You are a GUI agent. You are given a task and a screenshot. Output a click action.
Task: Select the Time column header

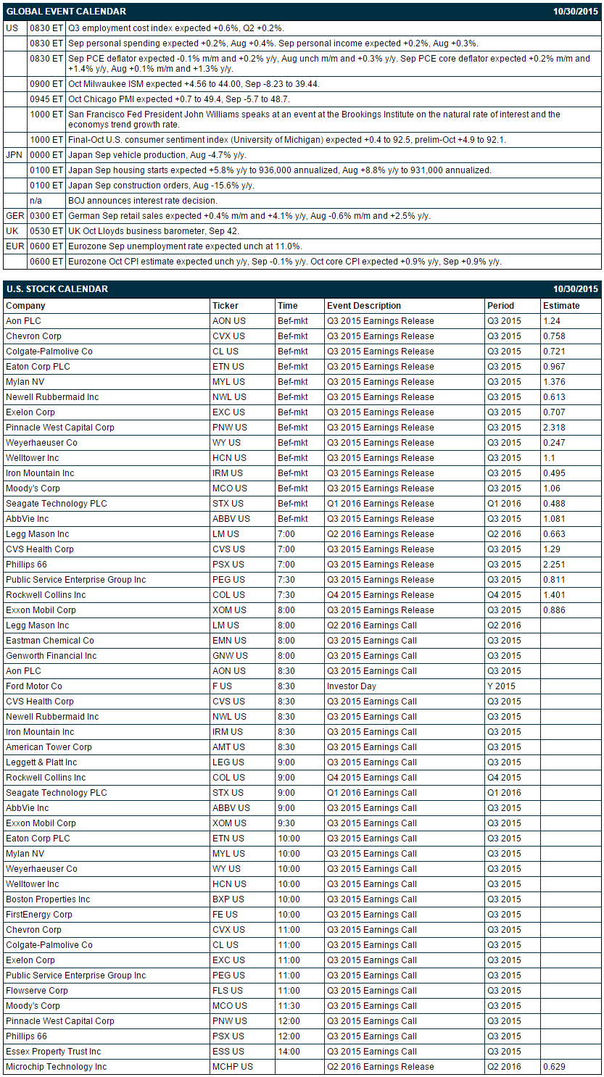click(x=288, y=306)
